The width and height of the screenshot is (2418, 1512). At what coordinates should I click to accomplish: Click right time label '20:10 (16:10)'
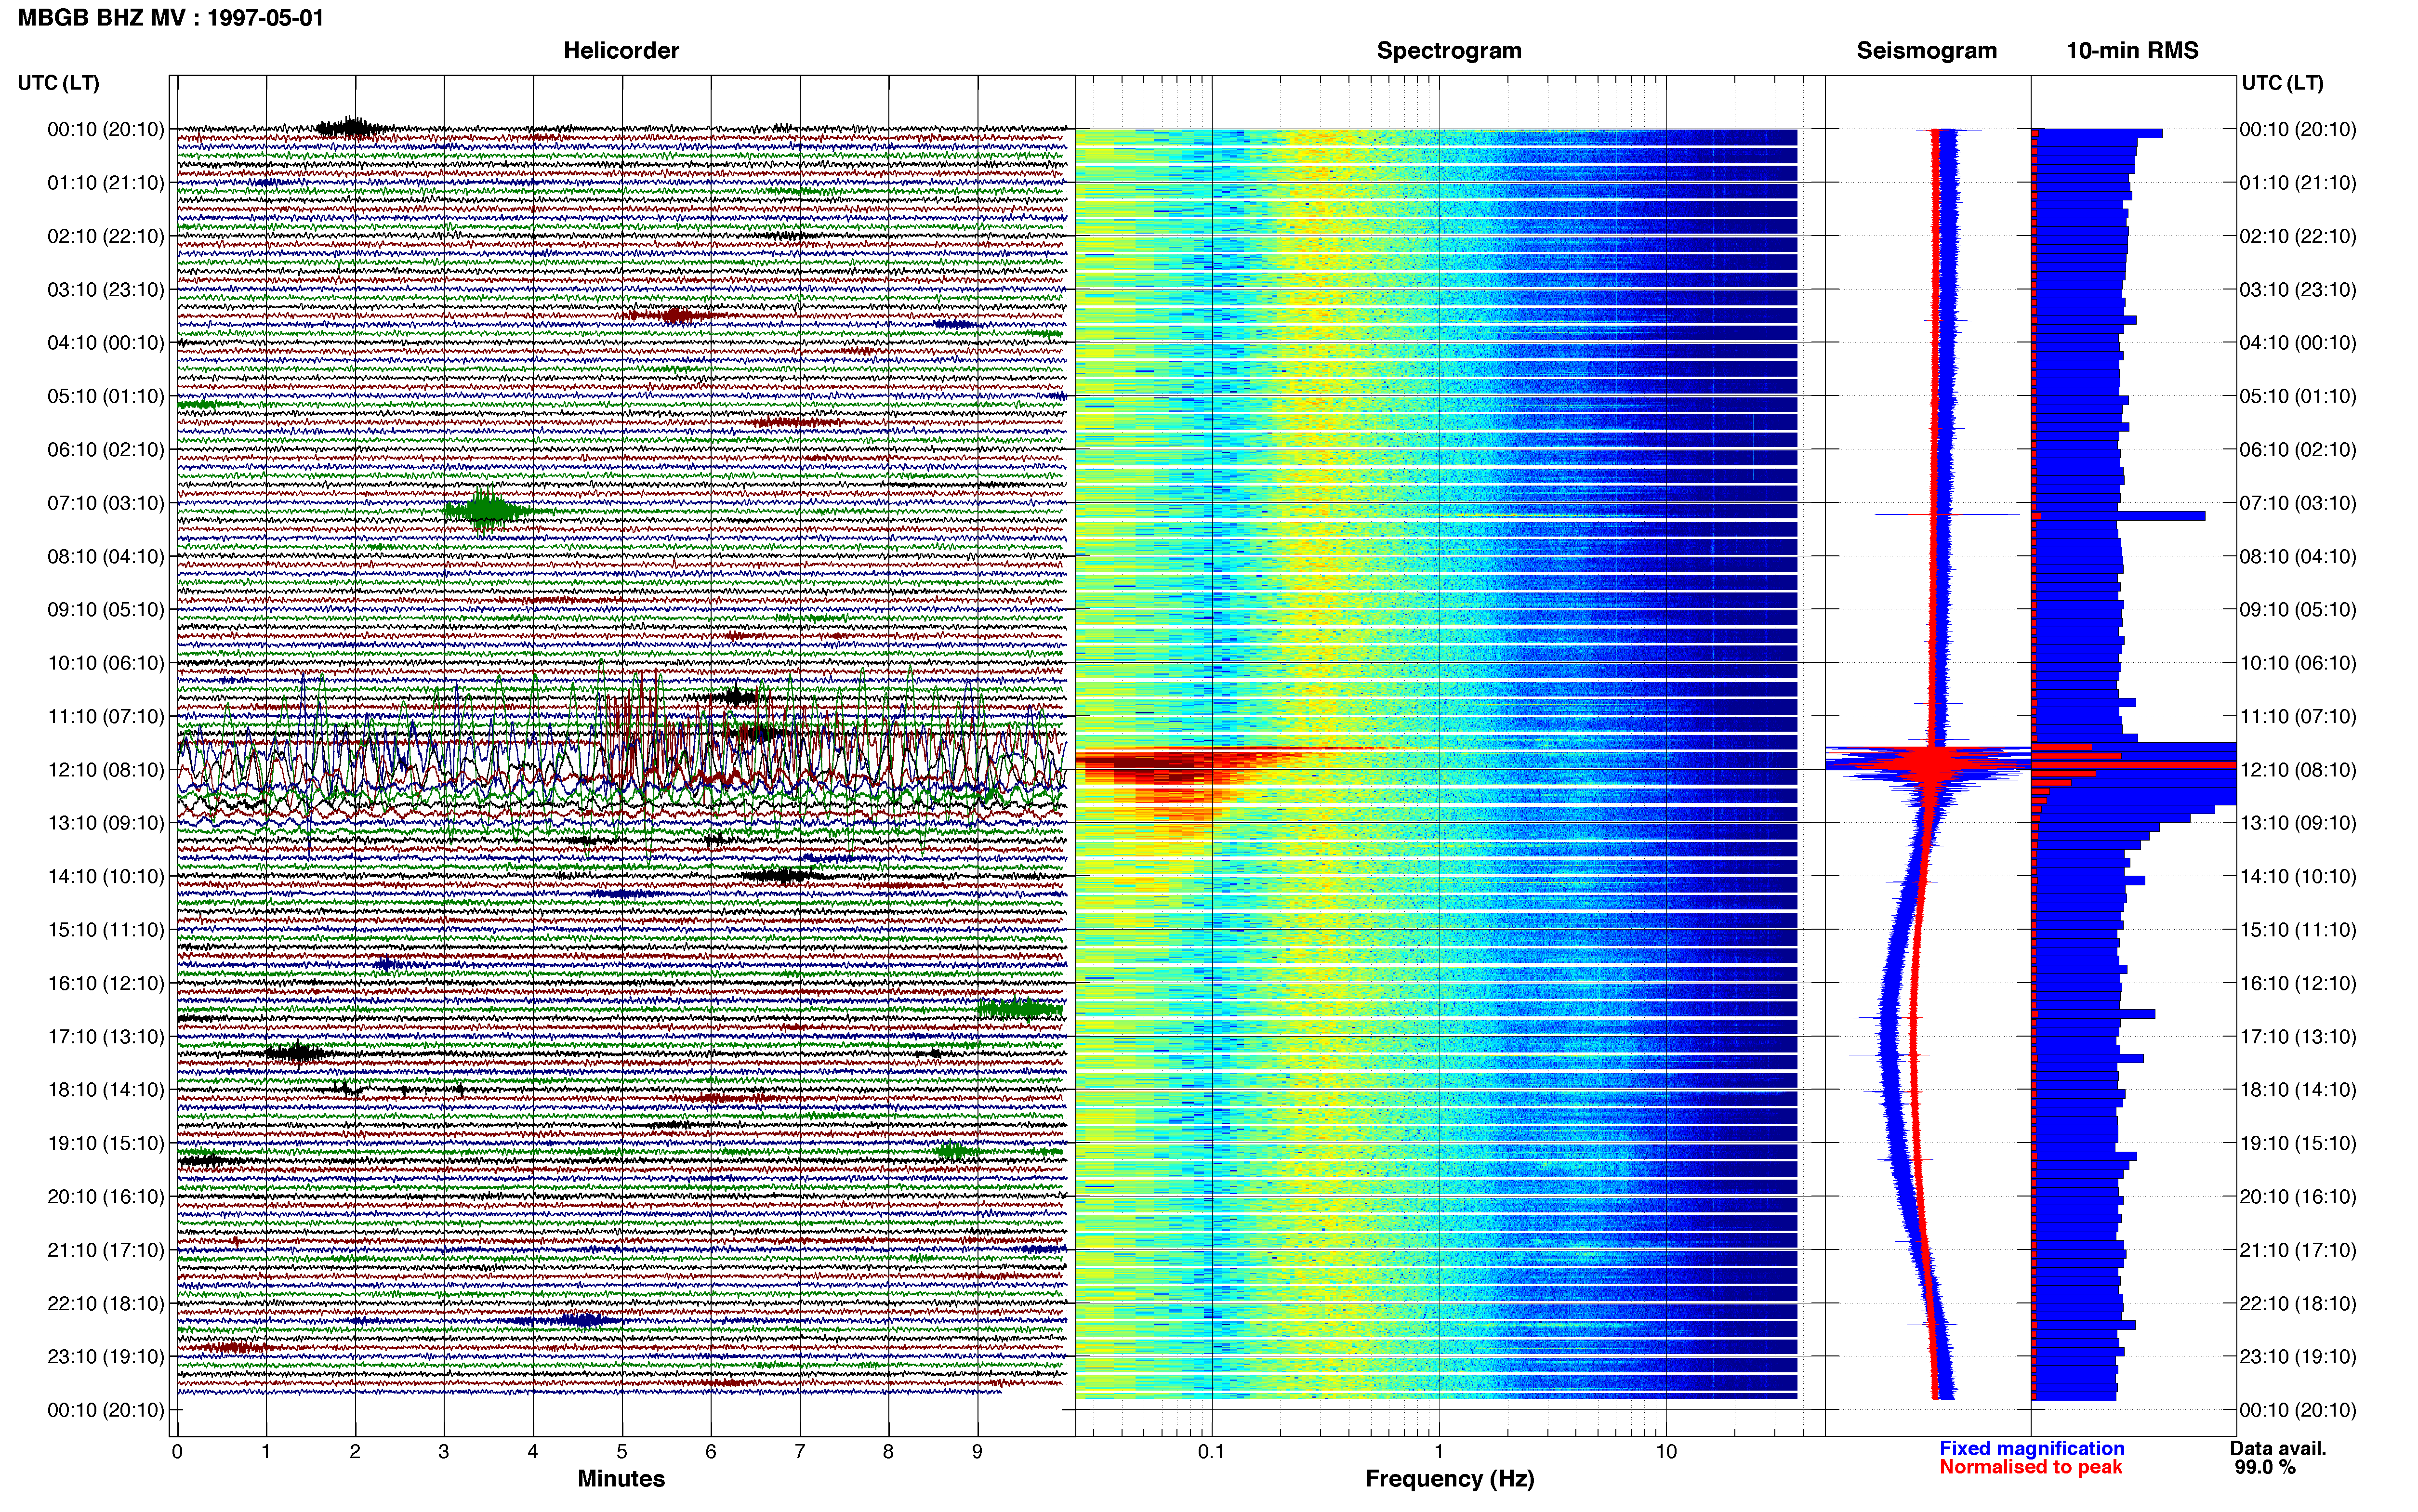point(2298,1197)
